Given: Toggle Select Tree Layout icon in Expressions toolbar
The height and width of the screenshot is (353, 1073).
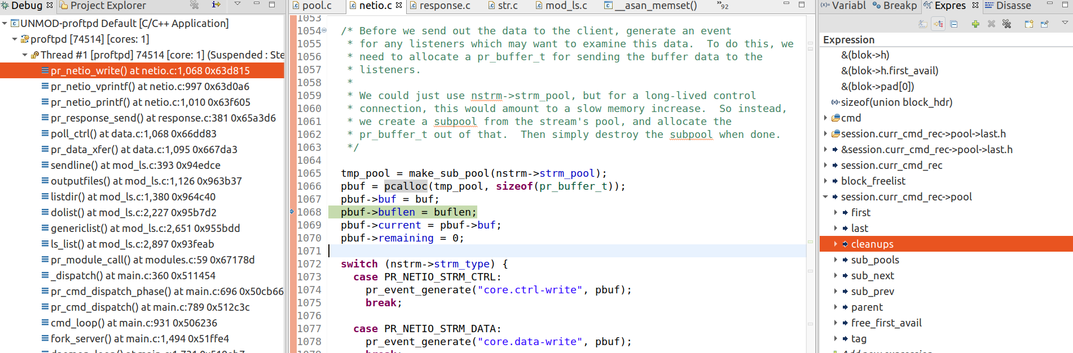Looking at the screenshot, I should coord(938,24).
